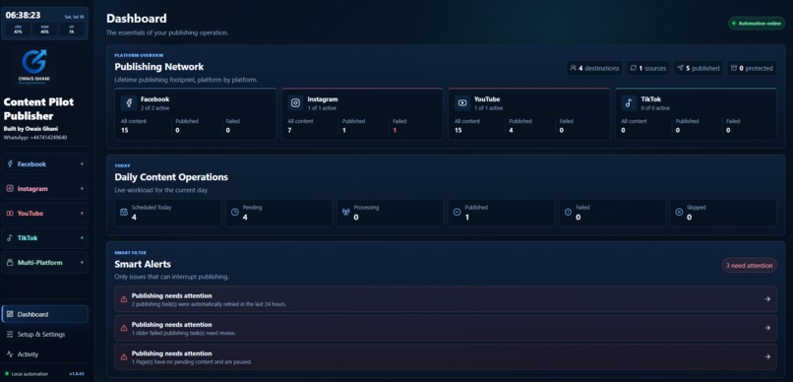This screenshot has width=793, height=382.
Task: Click arrow on older failed task alert
Action: coord(767,328)
